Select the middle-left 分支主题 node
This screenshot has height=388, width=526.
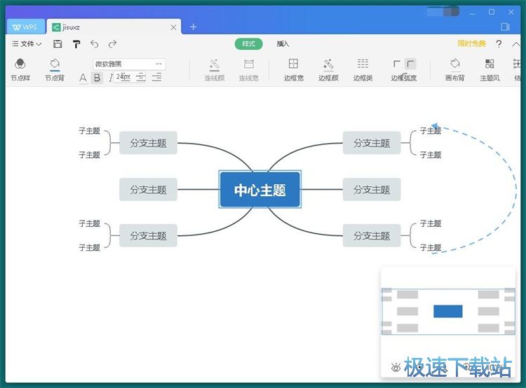point(148,190)
